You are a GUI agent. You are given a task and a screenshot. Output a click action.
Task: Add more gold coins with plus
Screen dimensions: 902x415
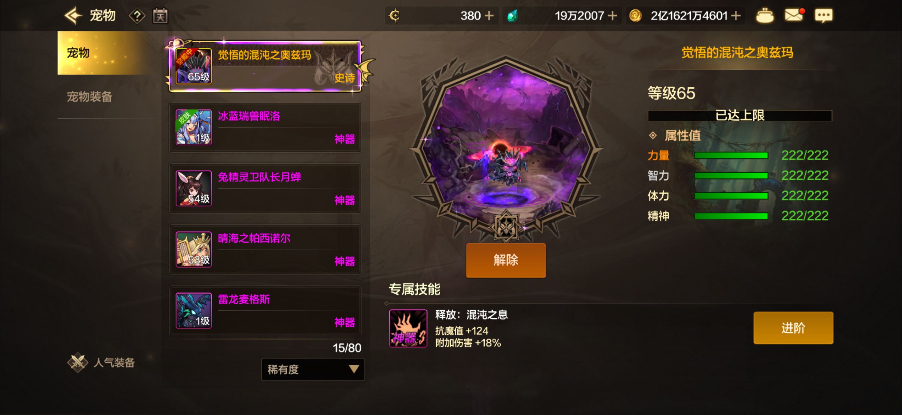pyautogui.click(x=736, y=16)
